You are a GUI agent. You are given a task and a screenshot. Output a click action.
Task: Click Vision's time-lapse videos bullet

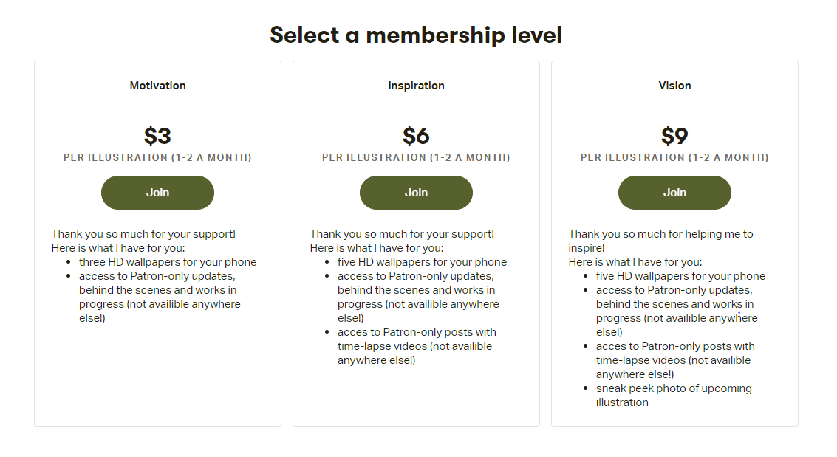click(x=675, y=360)
